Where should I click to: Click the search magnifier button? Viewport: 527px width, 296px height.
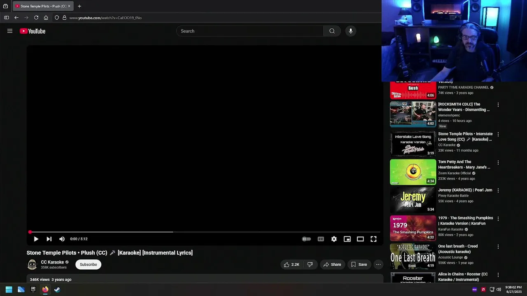(332, 31)
